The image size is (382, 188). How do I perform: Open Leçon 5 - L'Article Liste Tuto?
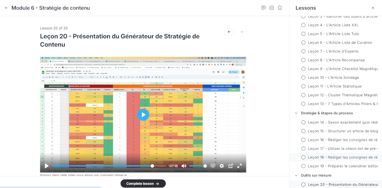[333, 34]
